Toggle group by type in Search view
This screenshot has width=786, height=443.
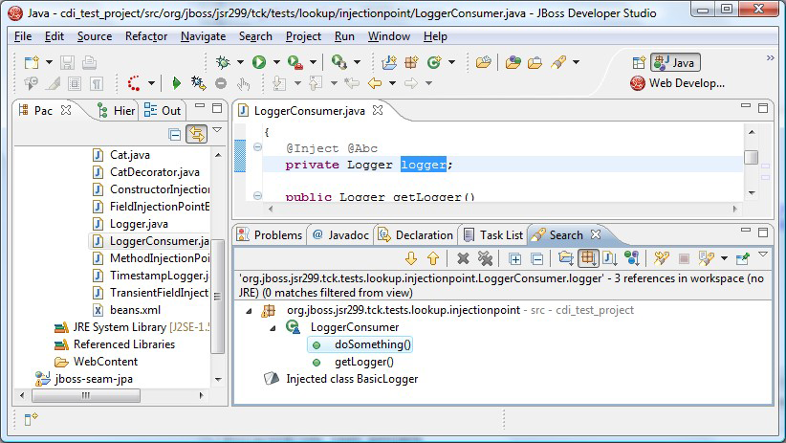coord(632,258)
